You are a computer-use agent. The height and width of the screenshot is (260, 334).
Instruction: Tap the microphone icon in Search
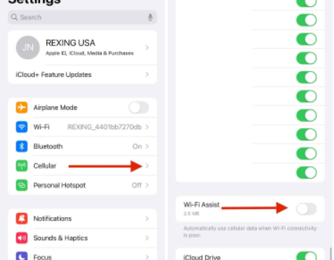(150, 17)
